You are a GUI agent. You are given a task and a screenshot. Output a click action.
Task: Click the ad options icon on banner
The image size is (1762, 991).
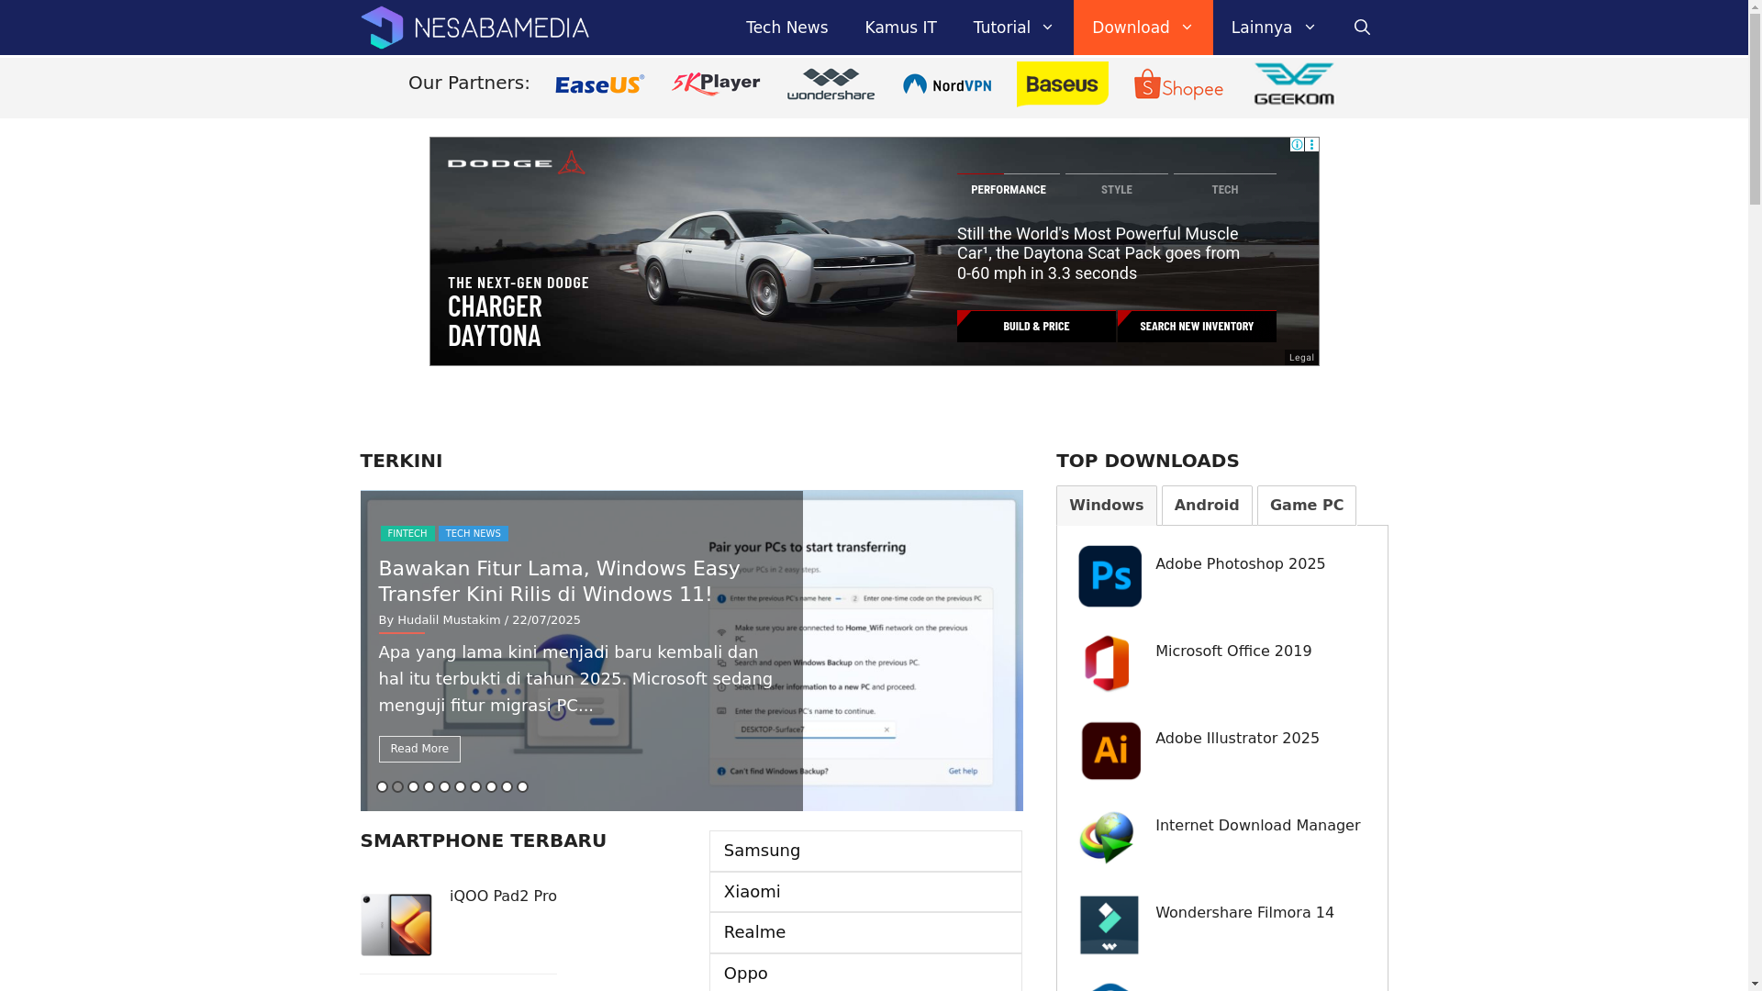point(1311,145)
